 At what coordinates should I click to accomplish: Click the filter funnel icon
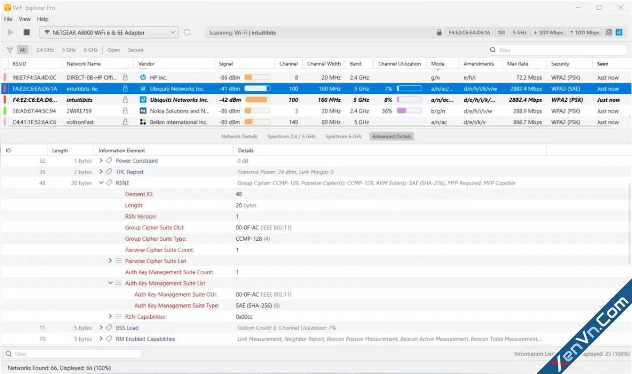10,50
